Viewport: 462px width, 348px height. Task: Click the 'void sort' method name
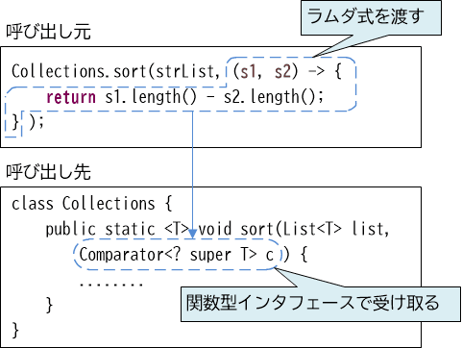pos(235,230)
